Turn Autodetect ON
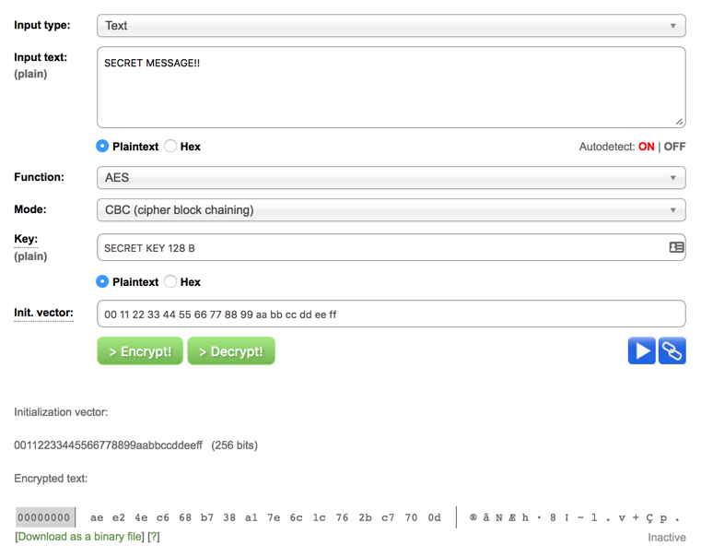Viewport: 701px width, 558px height. point(646,147)
